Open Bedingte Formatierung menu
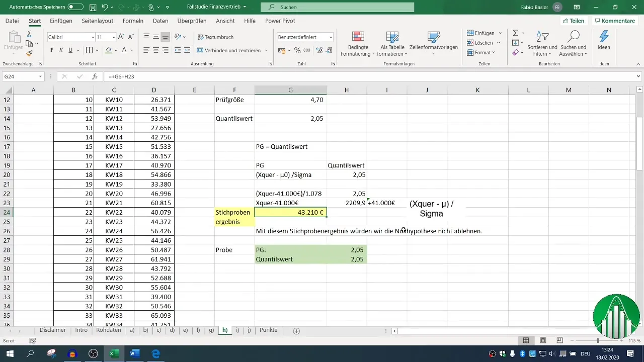The width and height of the screenshot is (644, 362). 358,44
